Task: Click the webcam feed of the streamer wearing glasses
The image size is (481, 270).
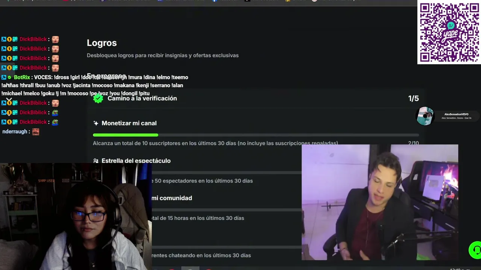Action: (x=76, y=216)
